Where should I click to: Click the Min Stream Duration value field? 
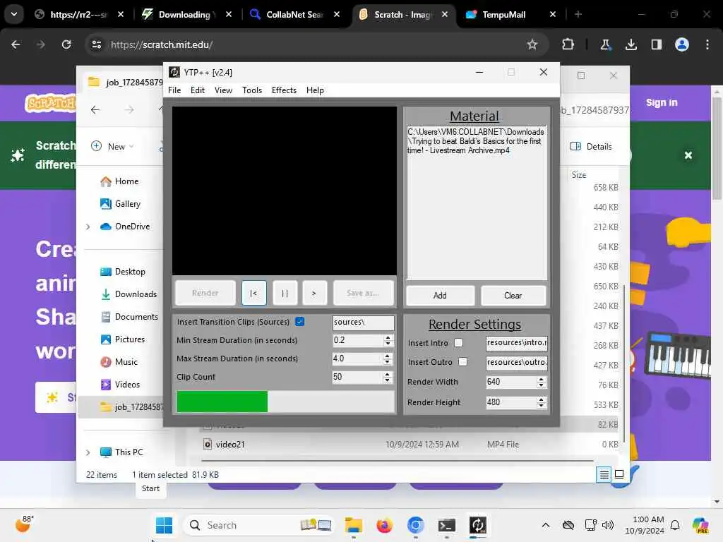[x=357, y=340]
